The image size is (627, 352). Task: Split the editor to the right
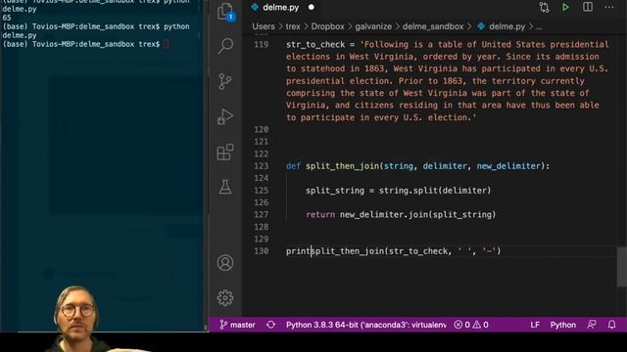[588, 7]
